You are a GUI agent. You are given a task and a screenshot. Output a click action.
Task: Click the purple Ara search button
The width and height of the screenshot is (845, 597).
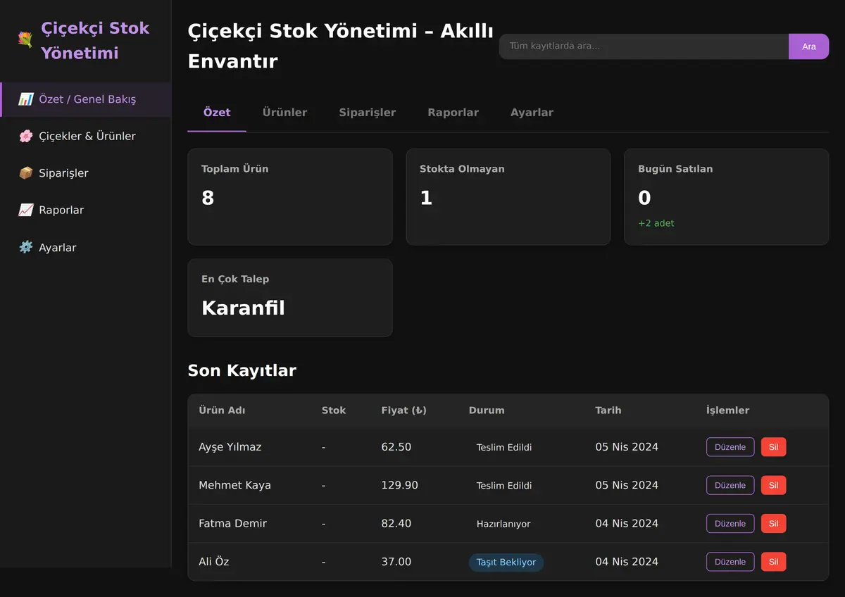[809, 46]
